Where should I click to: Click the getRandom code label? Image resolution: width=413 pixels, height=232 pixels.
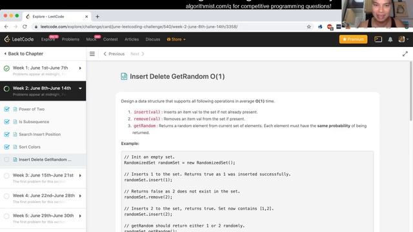point(145,126)
